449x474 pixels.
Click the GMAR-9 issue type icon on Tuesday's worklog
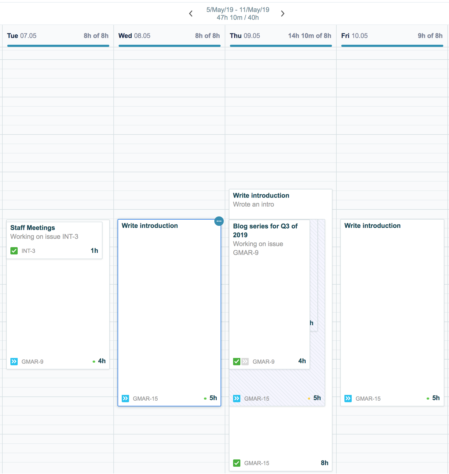pos(14,361)
